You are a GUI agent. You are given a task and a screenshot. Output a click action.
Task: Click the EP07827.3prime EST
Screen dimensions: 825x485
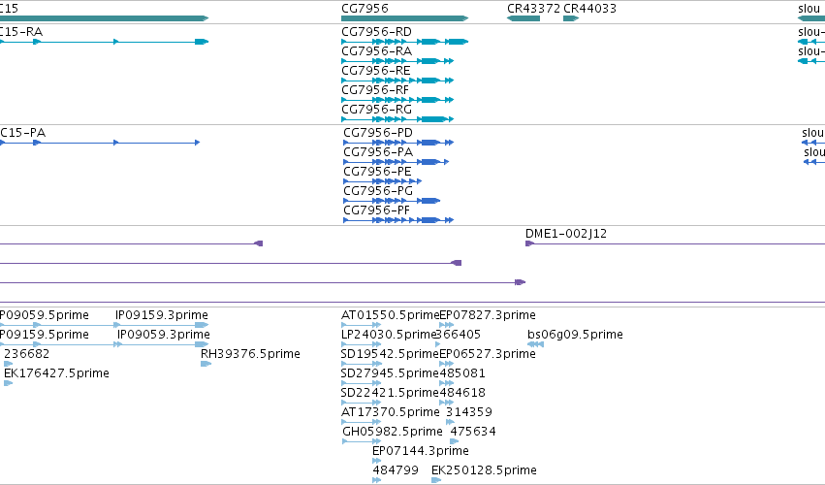(x=446, y=326)
